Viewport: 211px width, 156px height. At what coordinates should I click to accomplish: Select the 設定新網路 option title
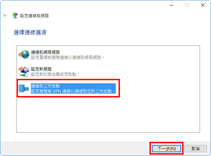point(41,69)
